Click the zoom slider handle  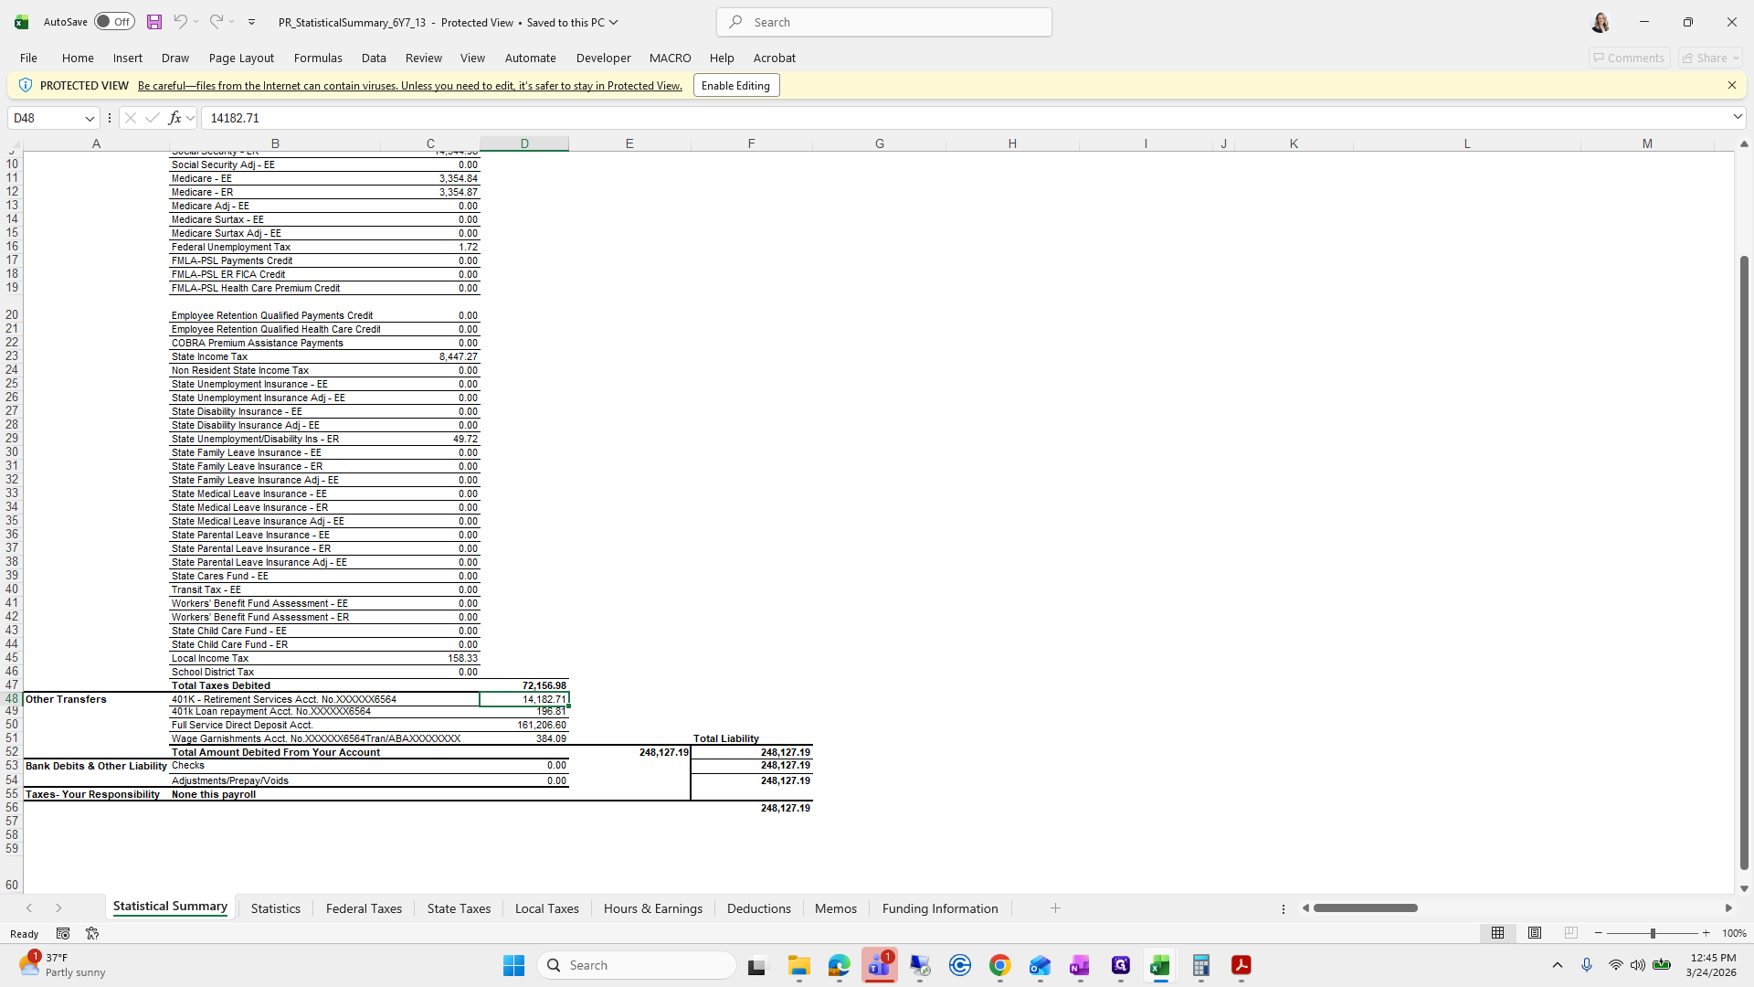pos(1653,933)
